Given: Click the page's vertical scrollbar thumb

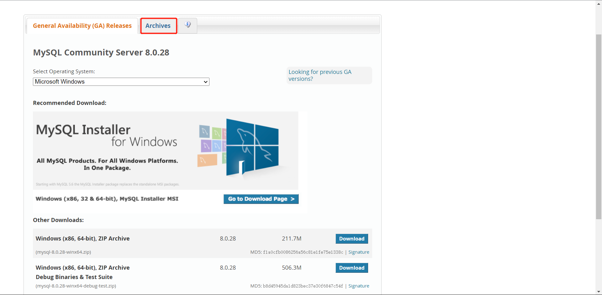Looking at the screenshot, I should tap(599, 127).
